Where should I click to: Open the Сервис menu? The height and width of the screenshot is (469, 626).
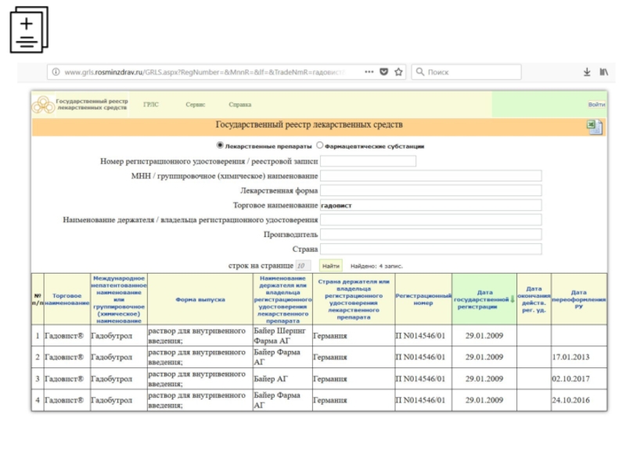(x=196, y=105)
